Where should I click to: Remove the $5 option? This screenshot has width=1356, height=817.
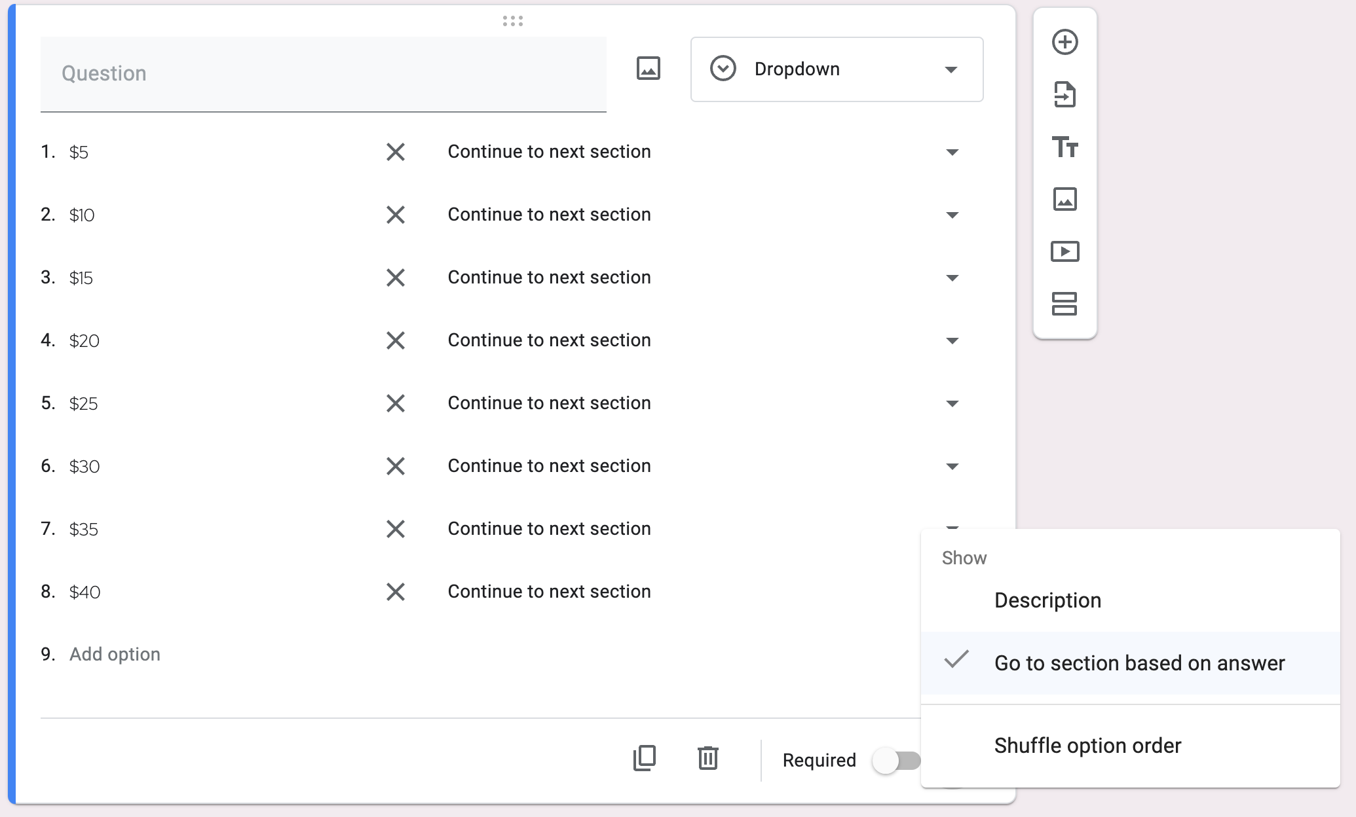396,152
